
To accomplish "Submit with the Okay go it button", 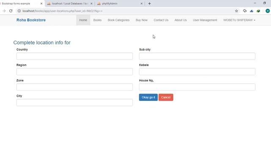I will click(x=148, y=98).
